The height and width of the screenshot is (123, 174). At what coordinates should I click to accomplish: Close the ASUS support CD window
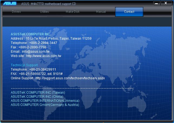coord(166,3)
